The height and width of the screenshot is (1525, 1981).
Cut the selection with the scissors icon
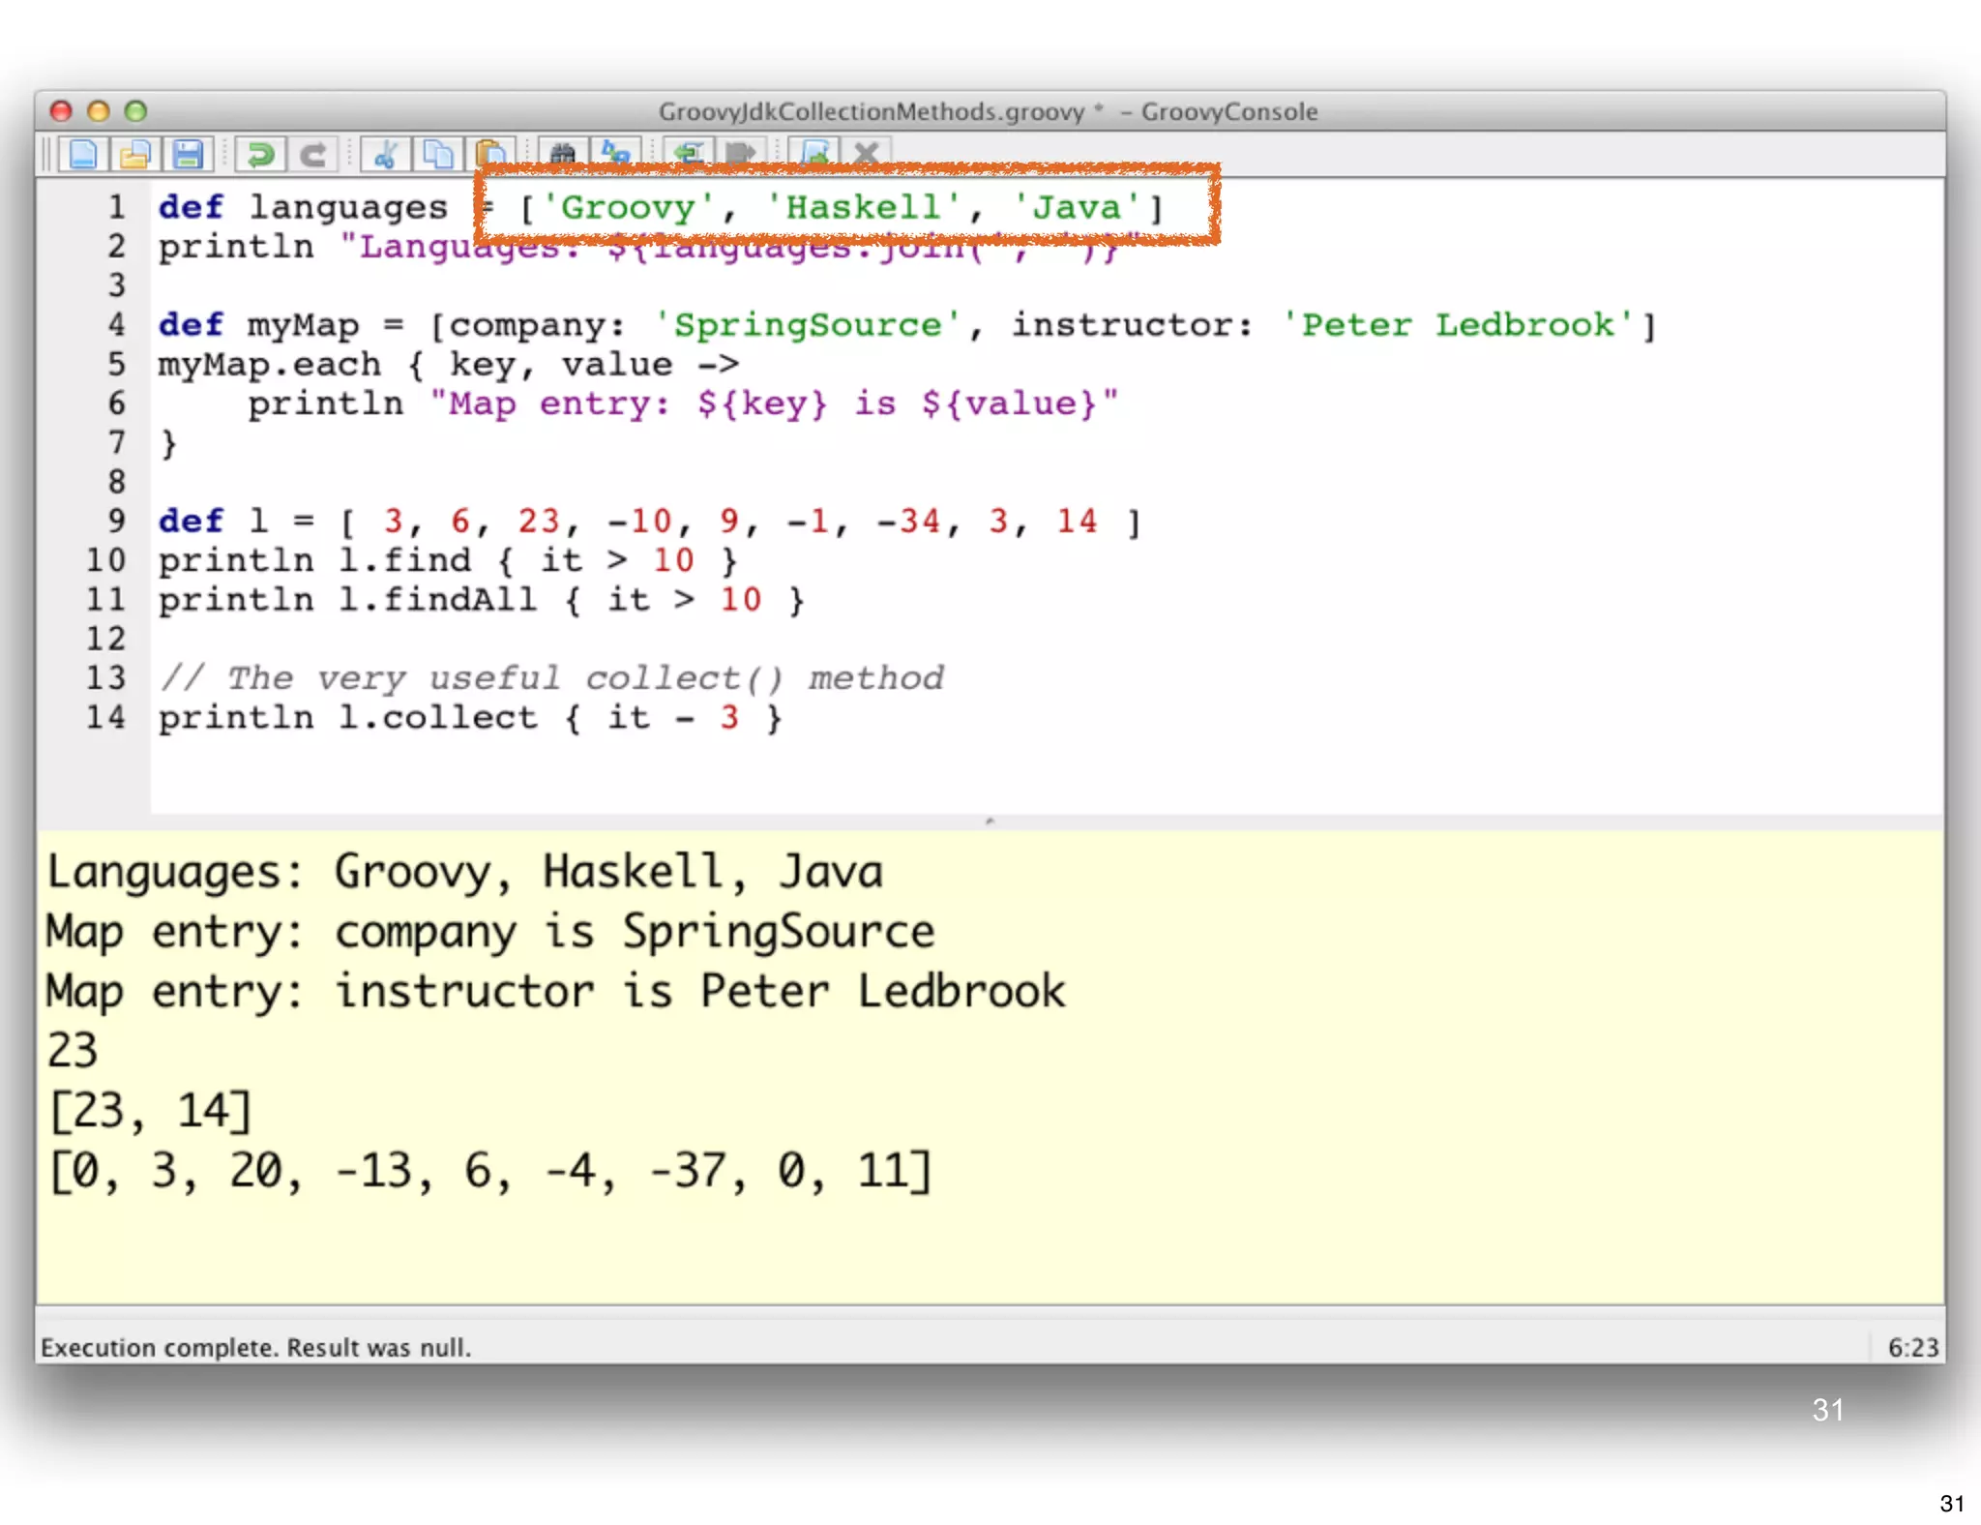(385, 154)
